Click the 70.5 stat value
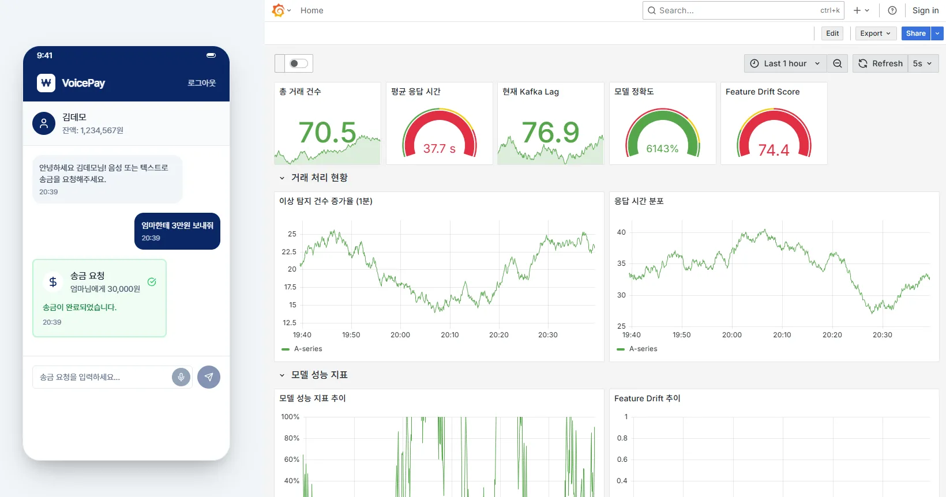The image size is (946, 497). point(327,133)
